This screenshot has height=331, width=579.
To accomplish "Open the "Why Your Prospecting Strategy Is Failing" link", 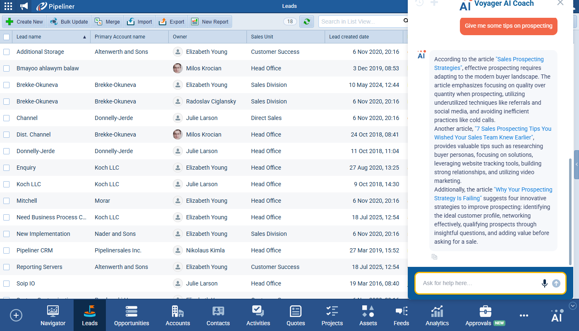I will point(524,189).
